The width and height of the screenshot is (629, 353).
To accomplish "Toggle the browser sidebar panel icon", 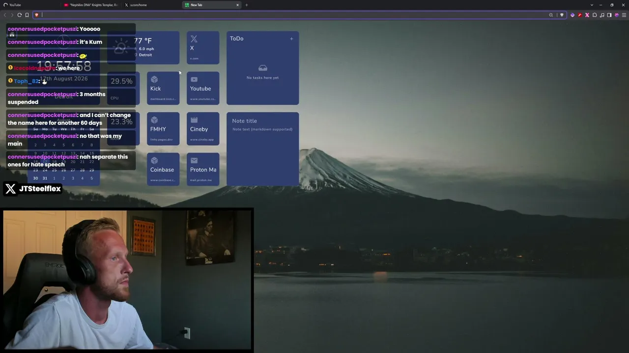I will [609, 15].
